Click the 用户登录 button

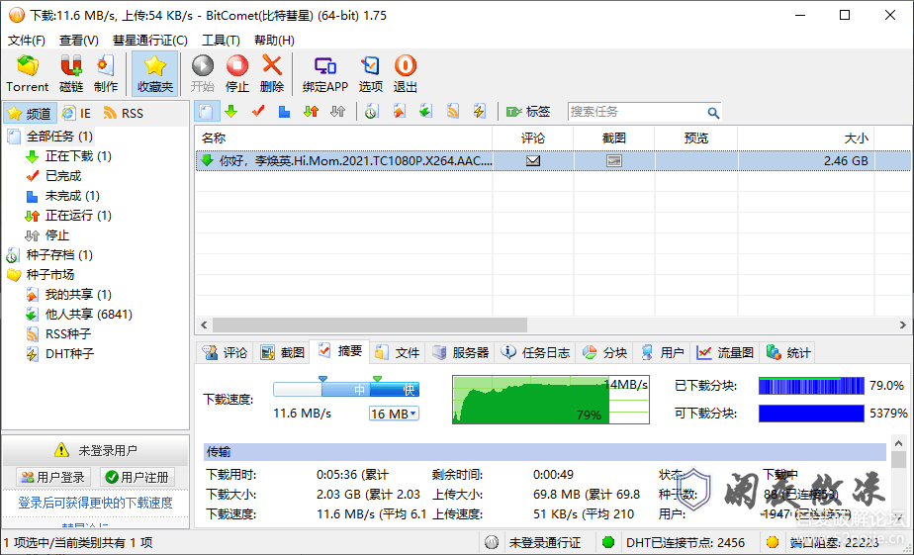pos(53,477)
